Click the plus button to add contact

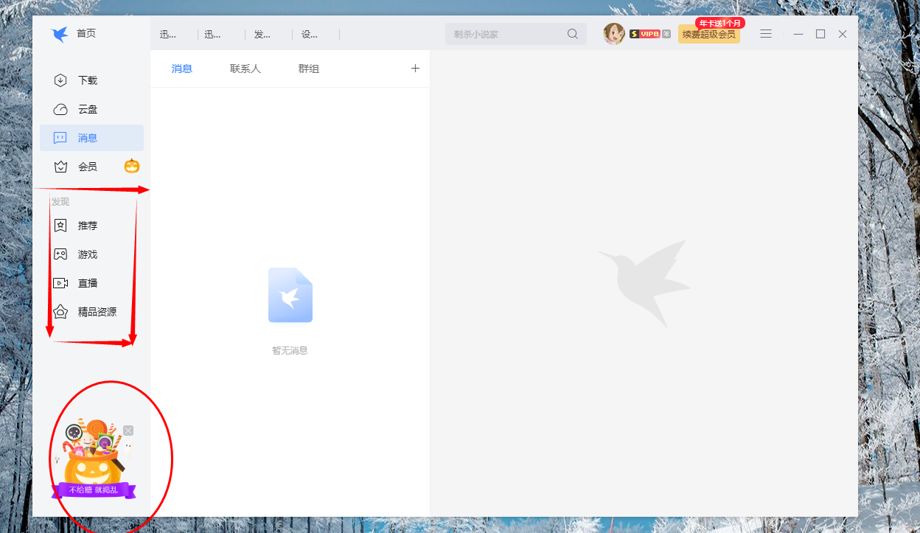415,69
